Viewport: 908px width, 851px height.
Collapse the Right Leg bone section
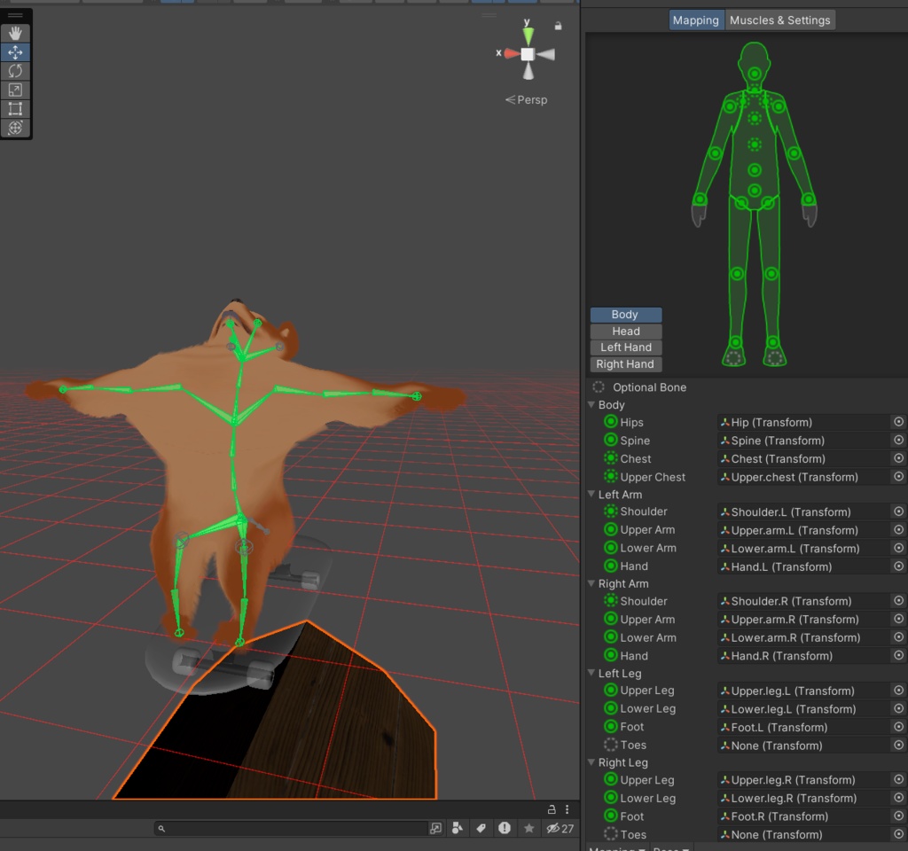tap(591, 762)
